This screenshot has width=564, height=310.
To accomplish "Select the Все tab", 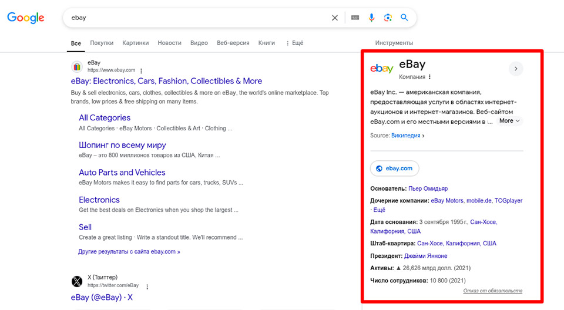I will coord(76,43).
